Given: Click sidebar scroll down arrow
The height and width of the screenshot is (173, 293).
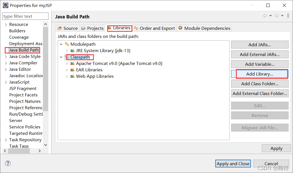Looking at the screenshot, I should click(45, 145).
